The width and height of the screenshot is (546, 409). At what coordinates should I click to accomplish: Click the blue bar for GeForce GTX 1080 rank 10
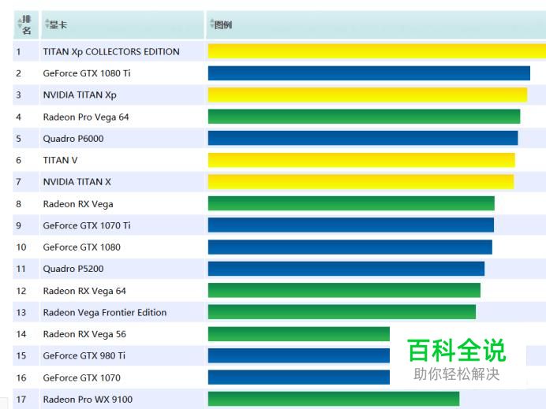click(350, 247)
